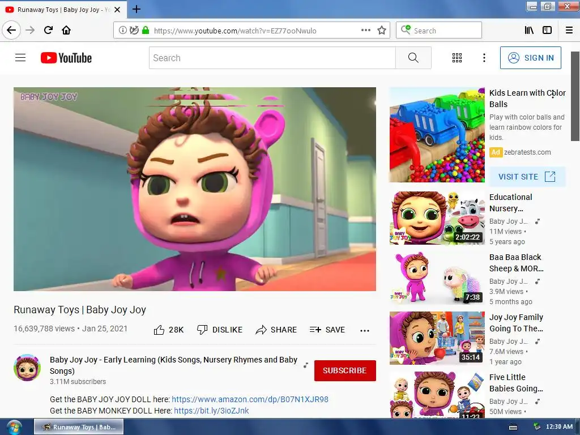Click Five Little Babies Going... title
Viewport: 580px width, 435px height.
coord(516,383)
